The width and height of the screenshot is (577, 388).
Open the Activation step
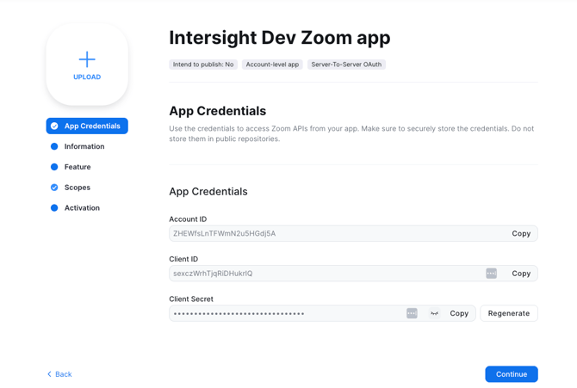pos(82,208)
